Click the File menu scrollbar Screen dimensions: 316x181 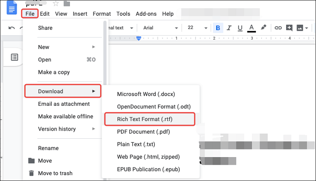pos(105,52)
